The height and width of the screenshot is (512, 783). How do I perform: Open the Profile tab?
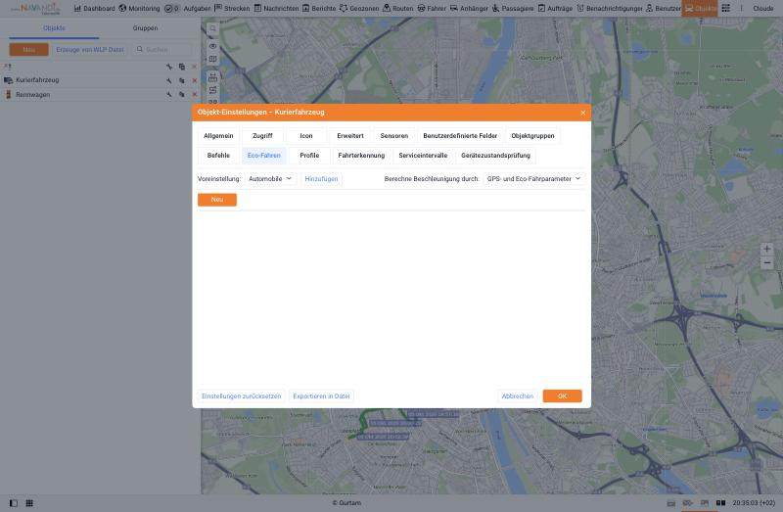click(x=309, y=156)
